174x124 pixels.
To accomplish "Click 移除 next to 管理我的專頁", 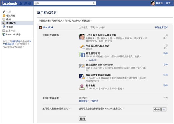I will click(x=166, y=53).
